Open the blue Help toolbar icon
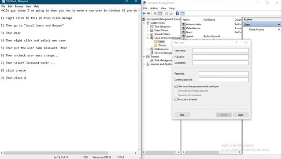282x159 pixels. click(177, 14)
